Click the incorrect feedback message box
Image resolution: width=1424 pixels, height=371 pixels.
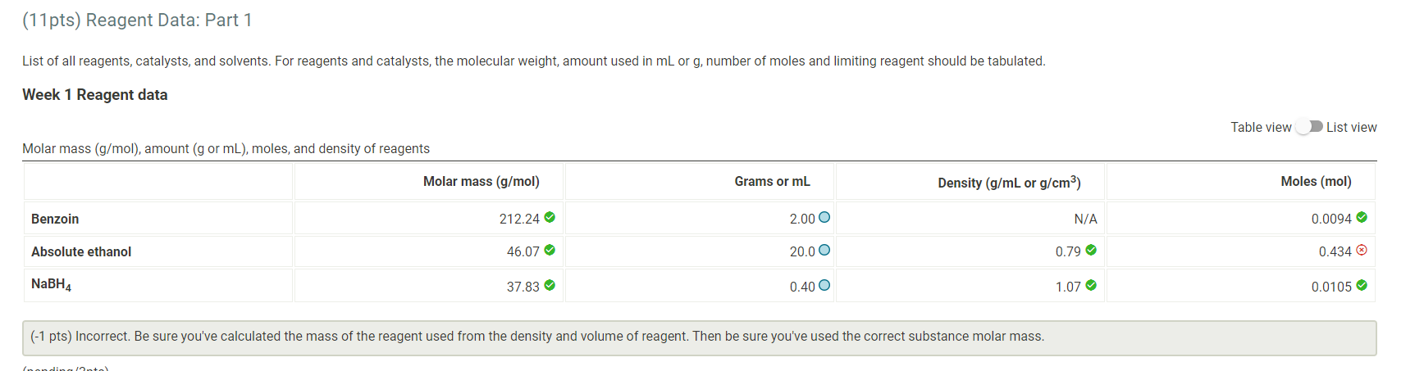(x=700, y=337)
